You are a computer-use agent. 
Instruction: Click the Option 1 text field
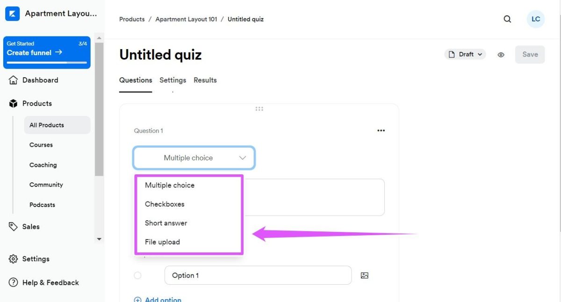[x=258, y=275]
